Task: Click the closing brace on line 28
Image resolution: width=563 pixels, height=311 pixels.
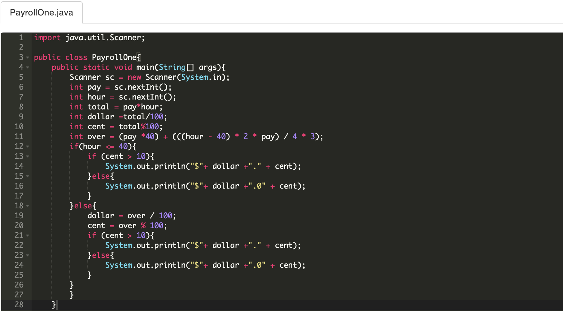Action: pos(53,305)
